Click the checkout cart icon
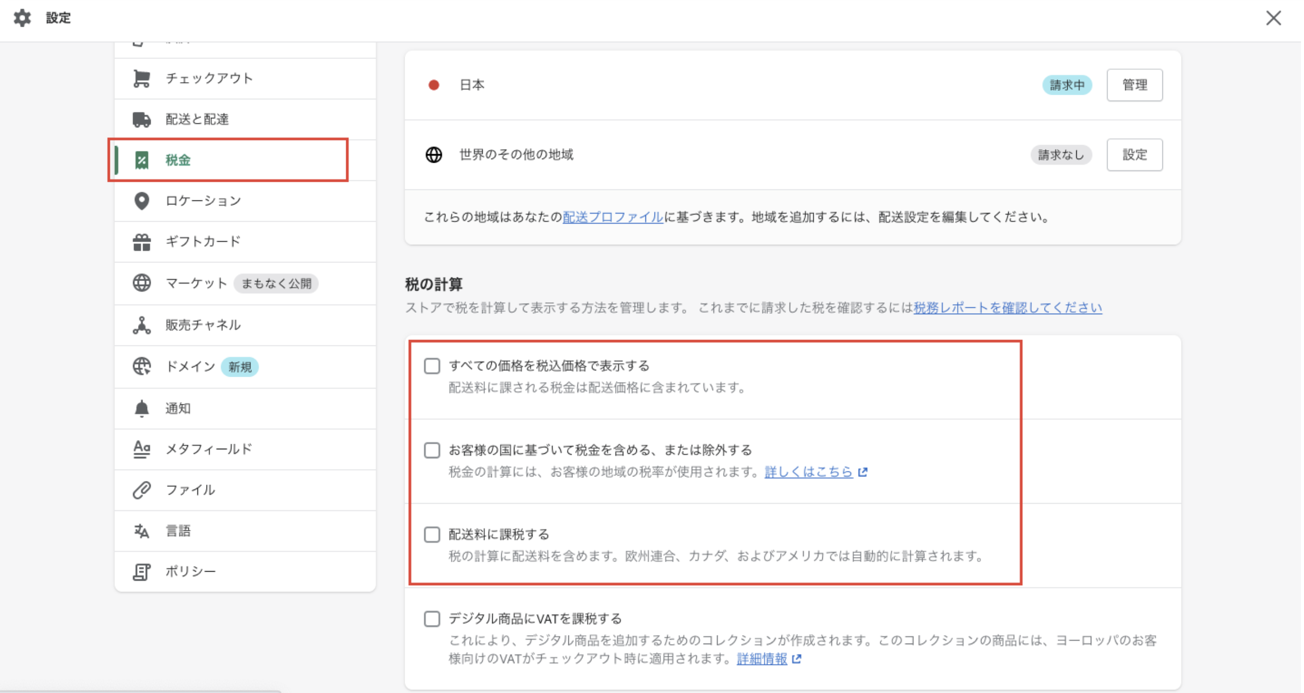This screenshot has width=1304, height=693. [142, 79]
